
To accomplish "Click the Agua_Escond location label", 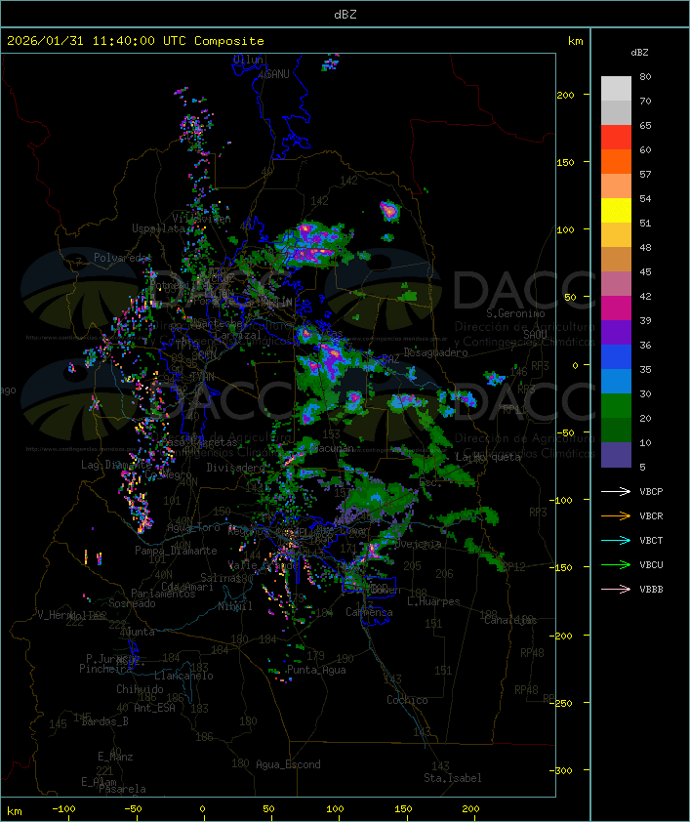I will coord(287,764).
